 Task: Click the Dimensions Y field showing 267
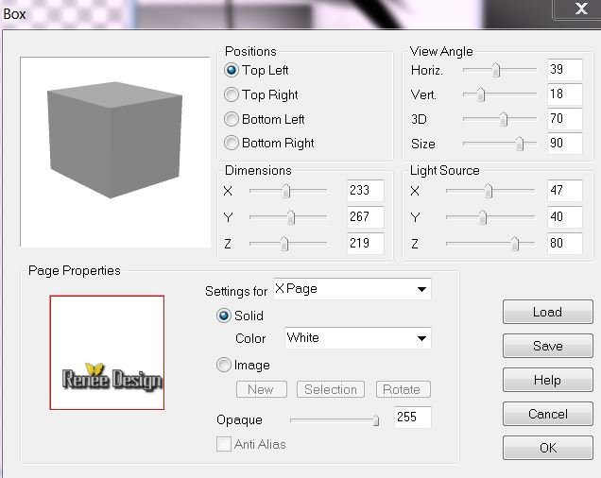pos(366,217)
